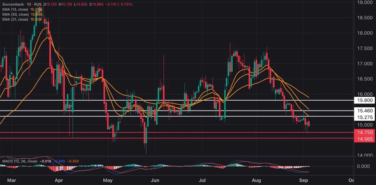
Task: Click the blue MACD line value −0.369
Action: tap(59, 161)
